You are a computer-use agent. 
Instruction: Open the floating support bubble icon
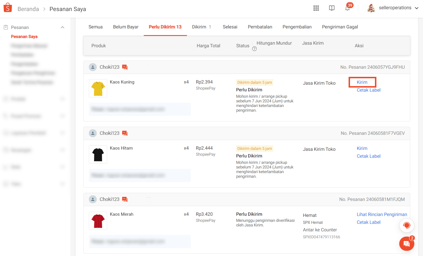point(407,225)
